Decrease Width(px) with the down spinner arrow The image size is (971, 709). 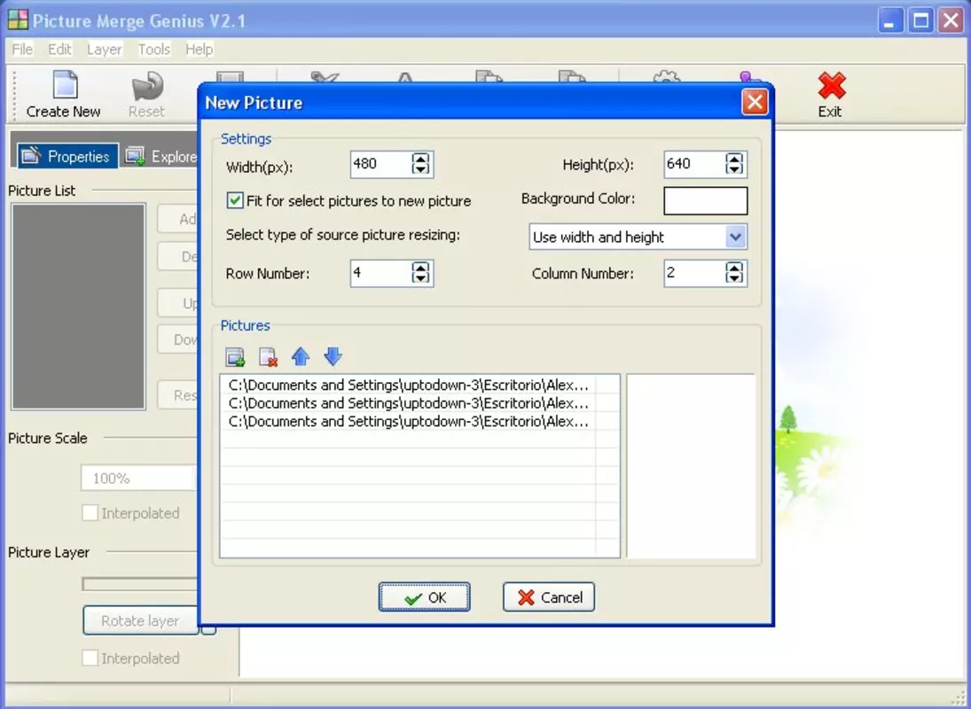tap(420, 169)
